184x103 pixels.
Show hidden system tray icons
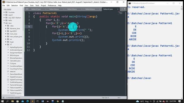(x=151, y=101)
